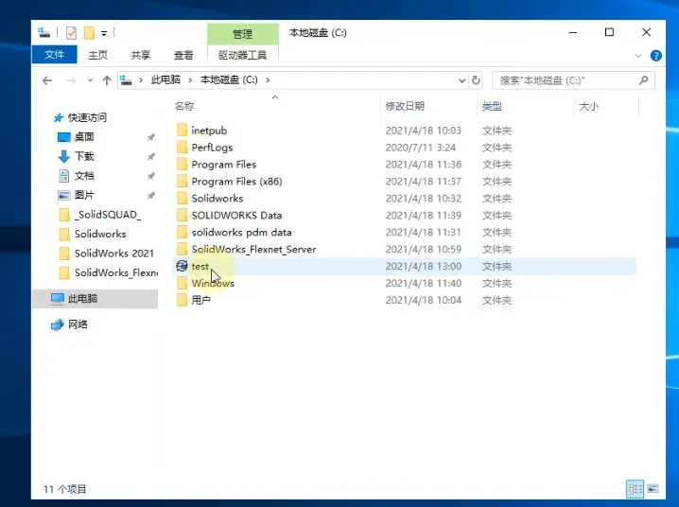Expand the chevron after 本地磁盘 (C:) breadcrumb

point(268,80)
